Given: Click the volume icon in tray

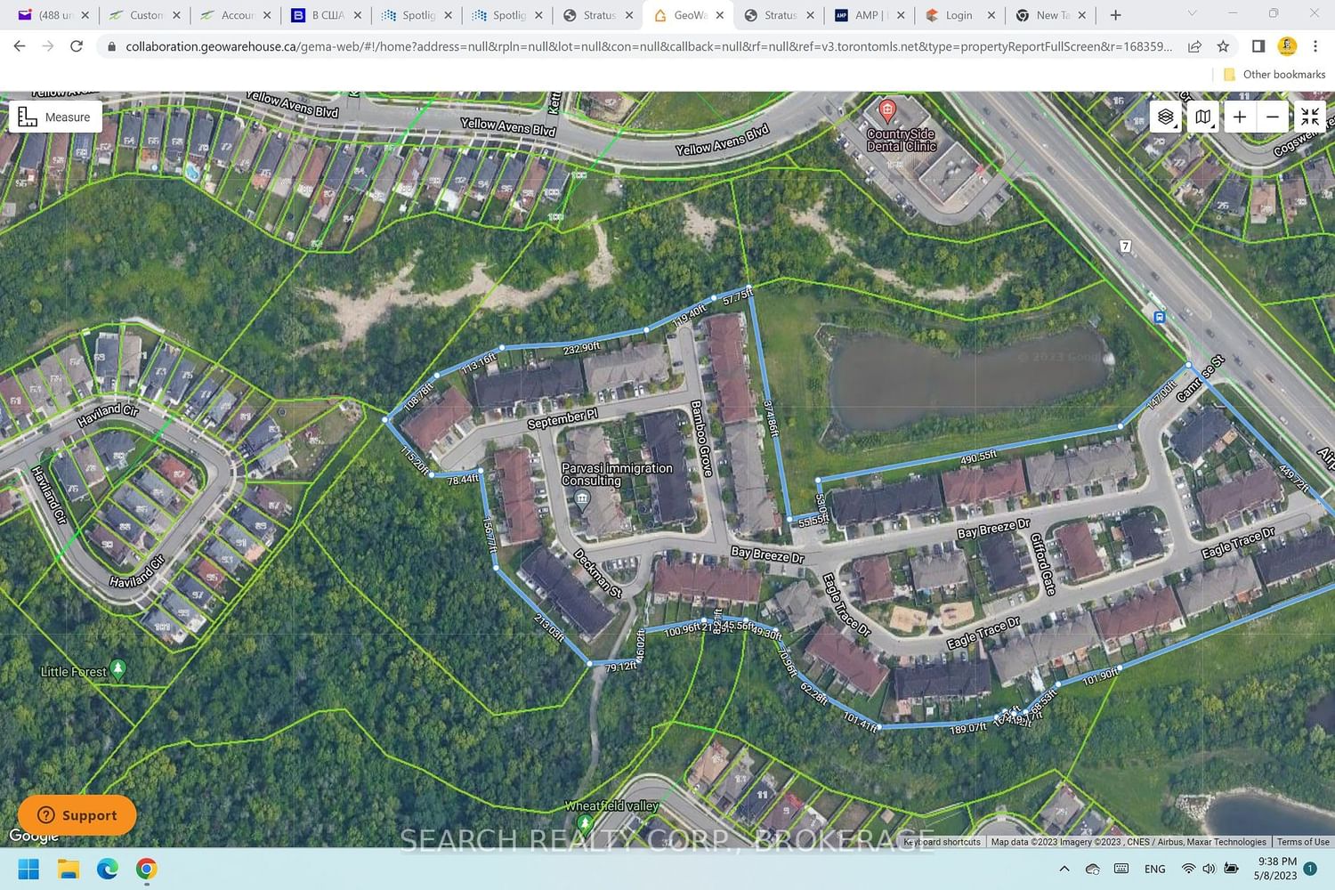Looking at the screenshot, I should tap(1209, 869).
